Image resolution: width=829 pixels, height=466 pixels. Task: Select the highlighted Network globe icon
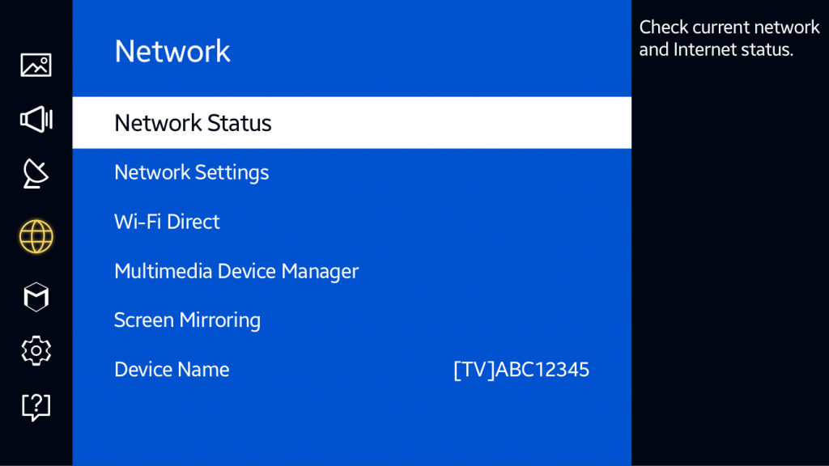point(36,236)
